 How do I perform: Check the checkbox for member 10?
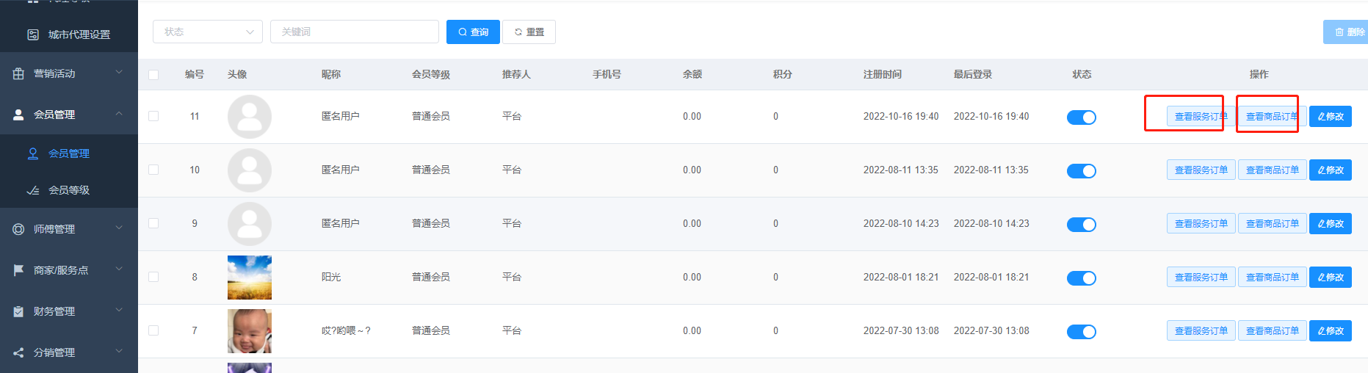153,170
